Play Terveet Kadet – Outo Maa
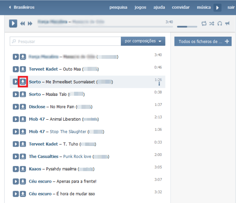The image size is (236, 203). click(16, 69)
